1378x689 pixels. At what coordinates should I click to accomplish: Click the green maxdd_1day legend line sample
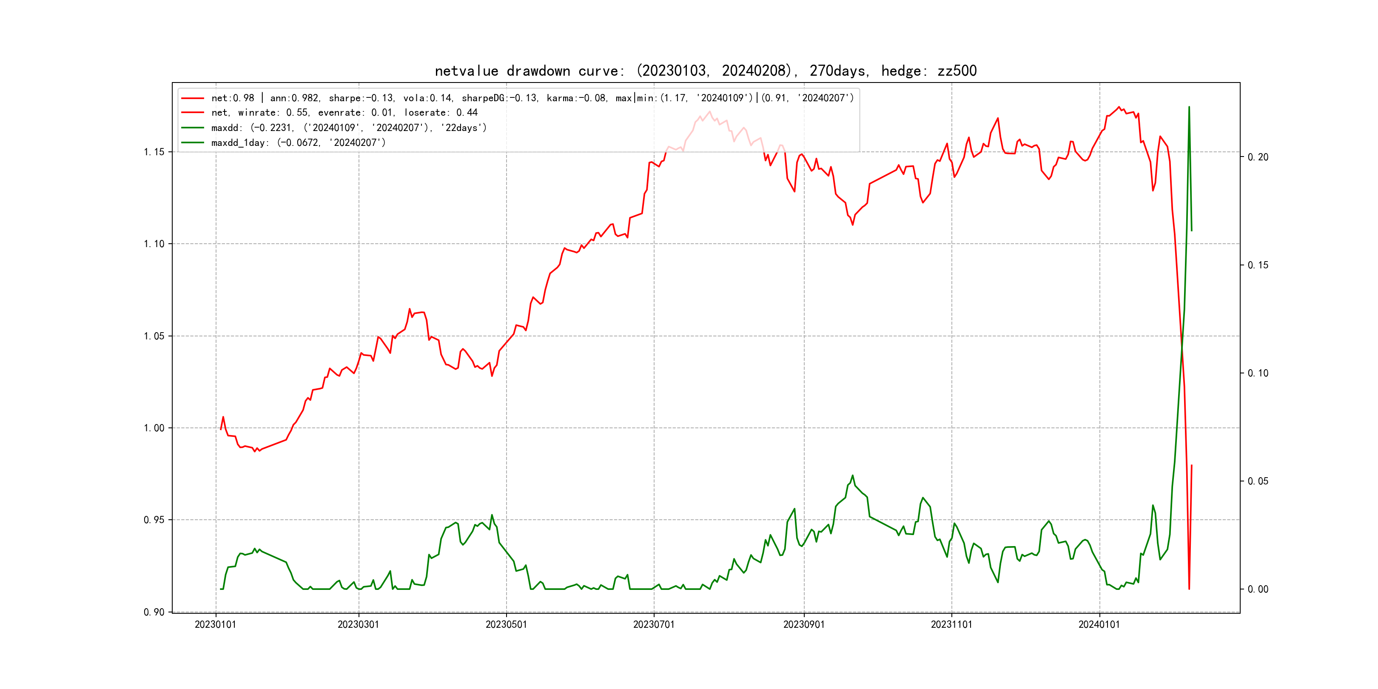pyautogui.click(x=193, y=143)
